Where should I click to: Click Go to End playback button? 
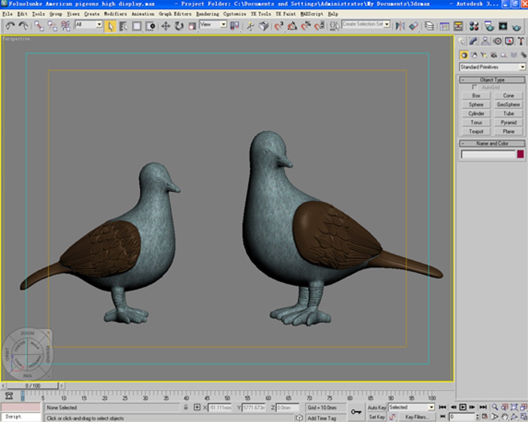coord(483,407)
